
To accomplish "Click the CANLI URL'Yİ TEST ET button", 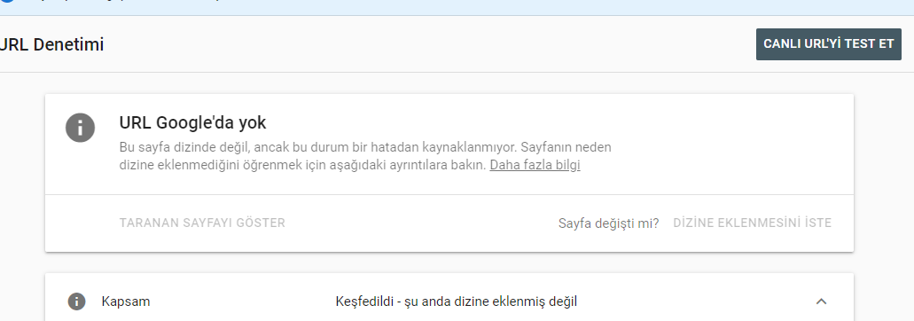I will pos(828,44).
